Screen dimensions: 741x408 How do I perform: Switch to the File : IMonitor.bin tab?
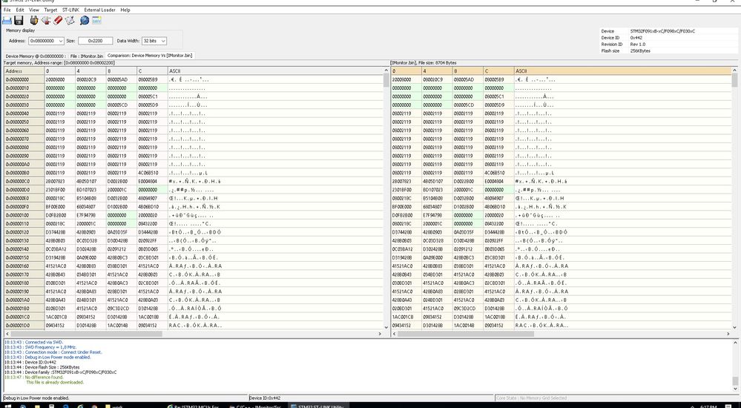[87, 56]
